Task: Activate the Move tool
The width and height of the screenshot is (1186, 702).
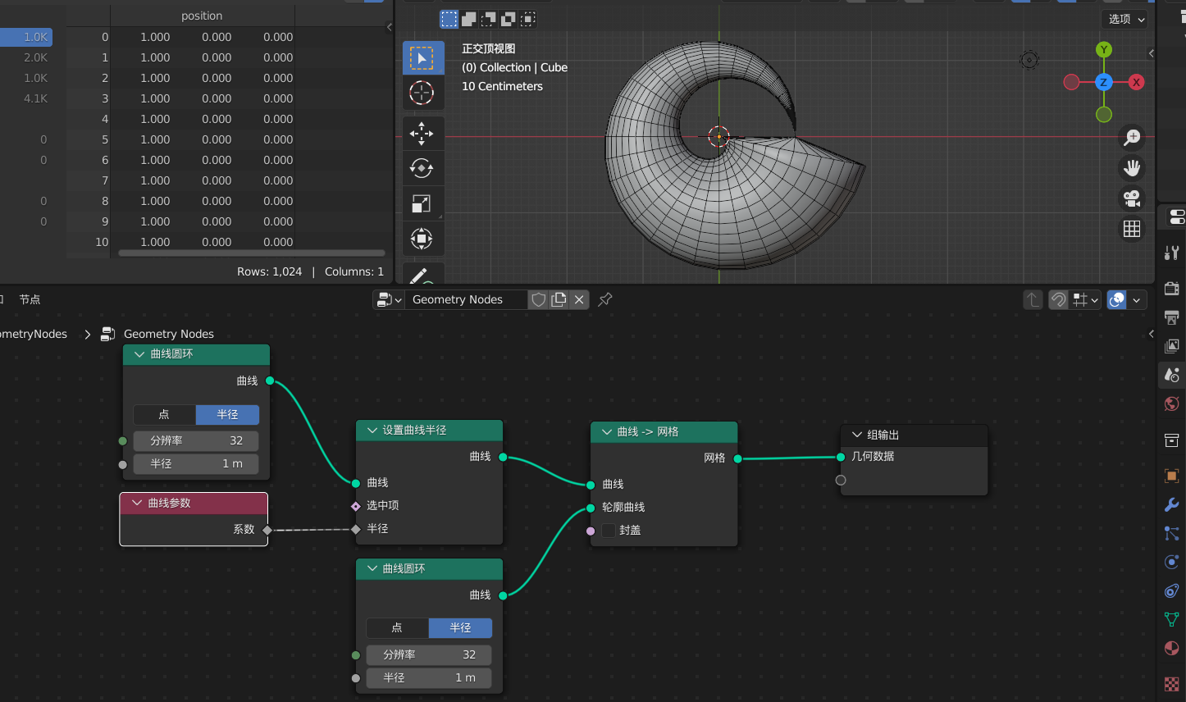Action: (422, 133)
